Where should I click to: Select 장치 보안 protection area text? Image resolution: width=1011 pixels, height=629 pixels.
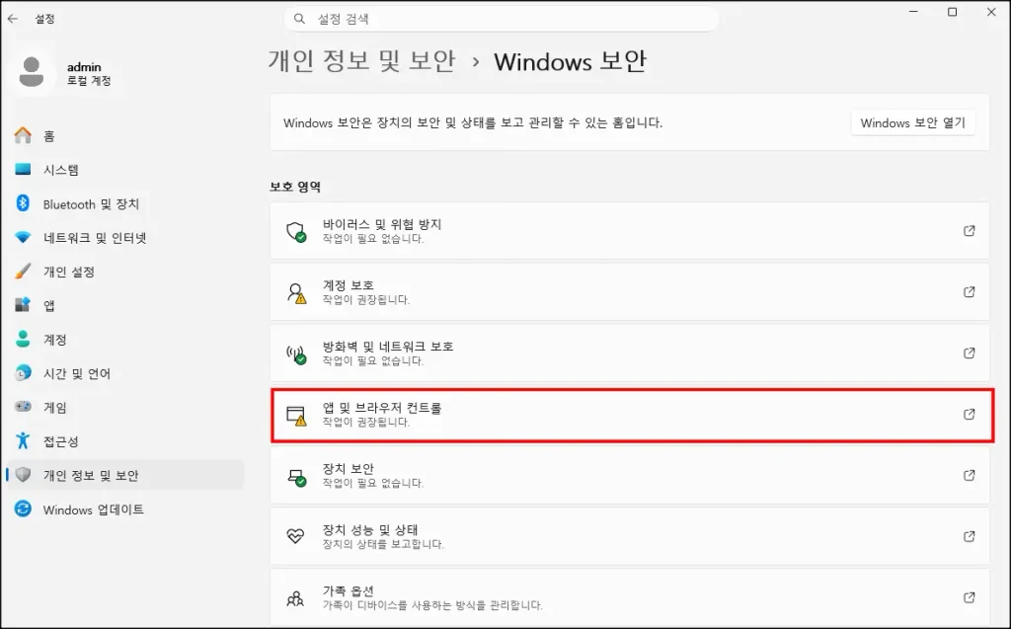[x=349, y=468]
